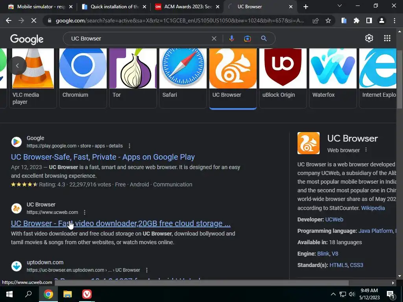Open the Java Platform link
The width and height of the screenshot is (403, 302).
(x=375, y=231)
